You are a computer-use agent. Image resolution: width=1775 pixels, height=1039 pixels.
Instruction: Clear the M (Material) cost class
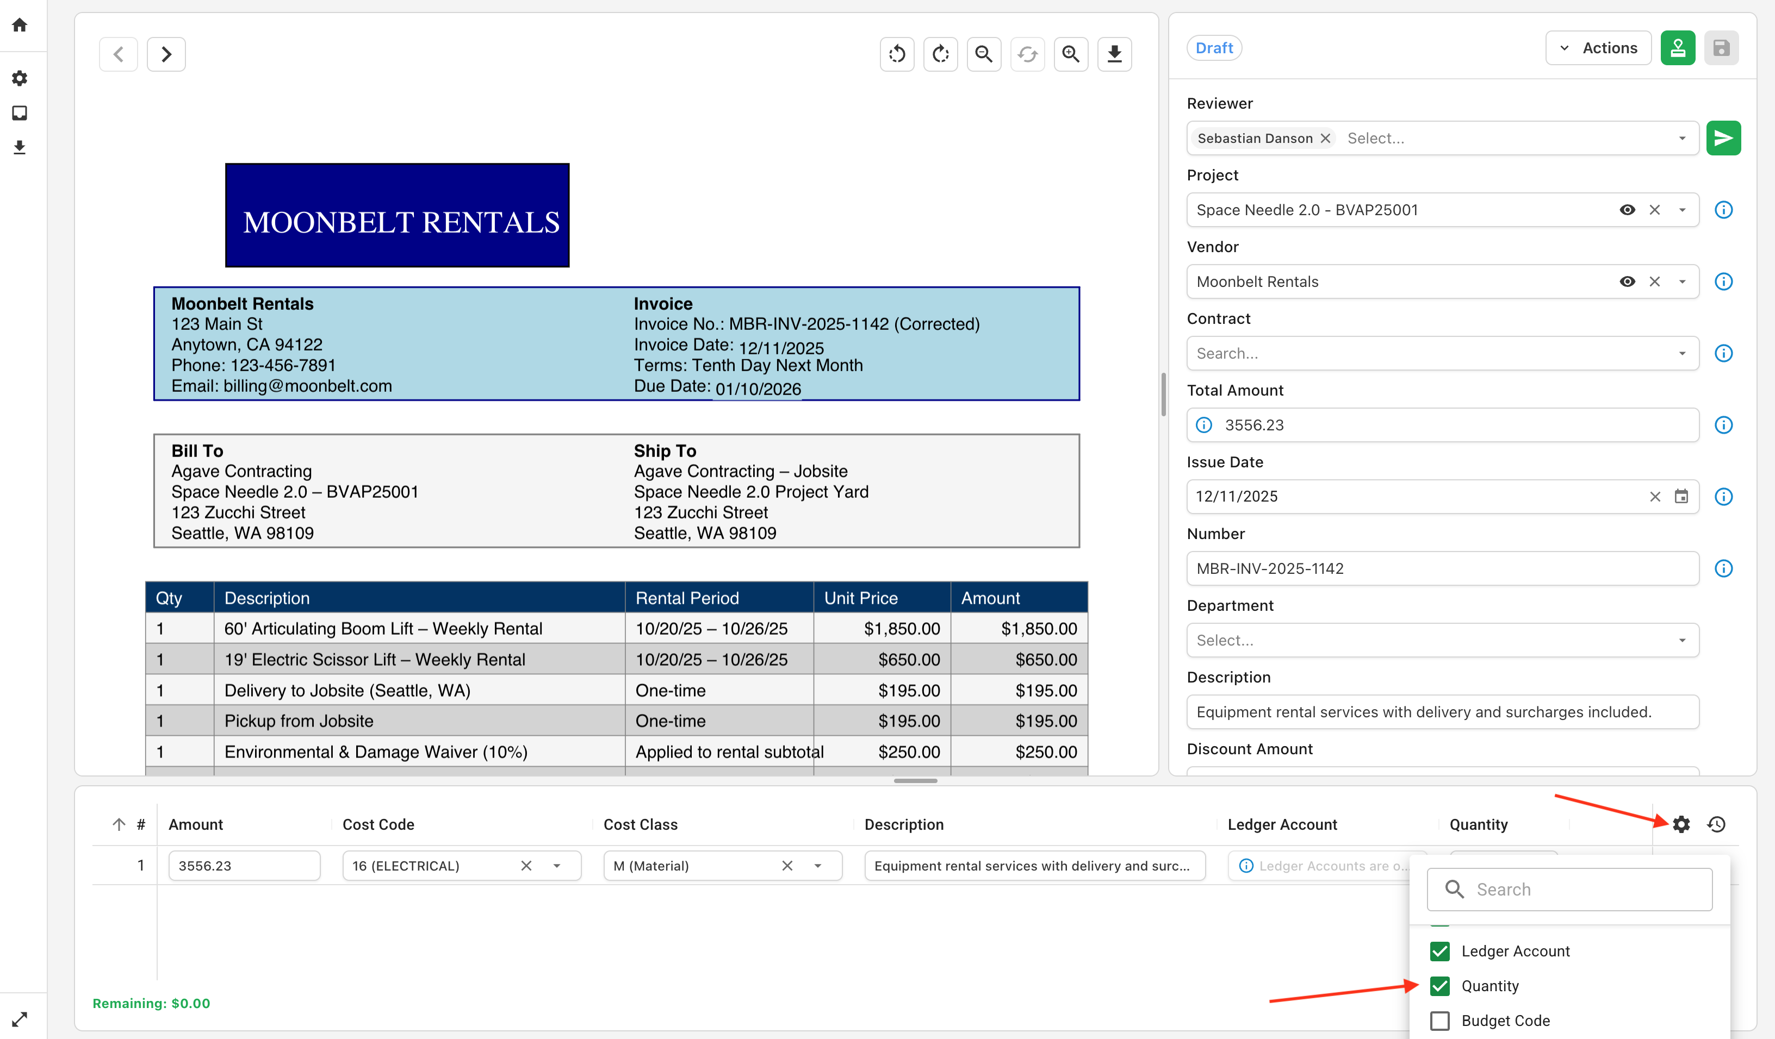click(787, 866)
